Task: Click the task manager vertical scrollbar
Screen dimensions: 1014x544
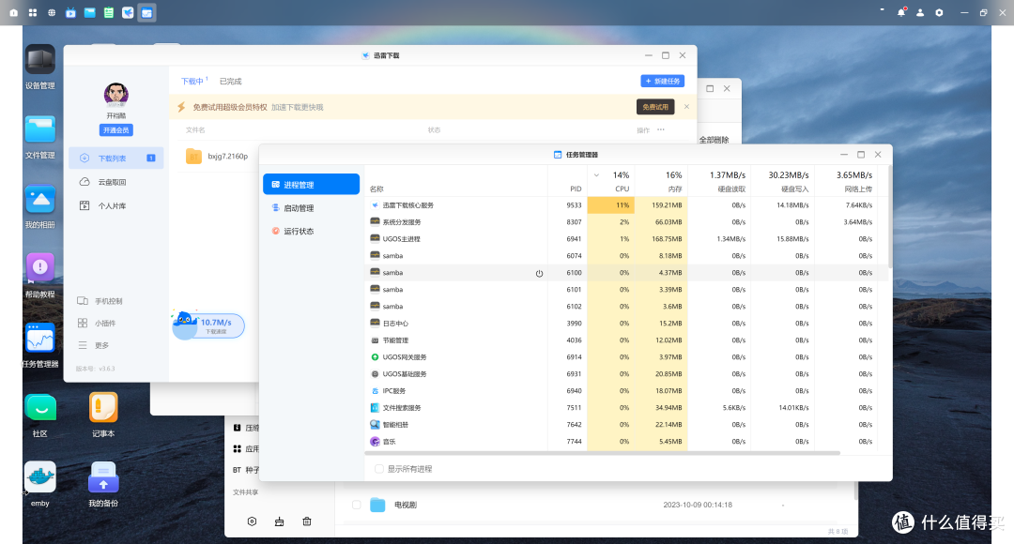Action: coord(890,217)
